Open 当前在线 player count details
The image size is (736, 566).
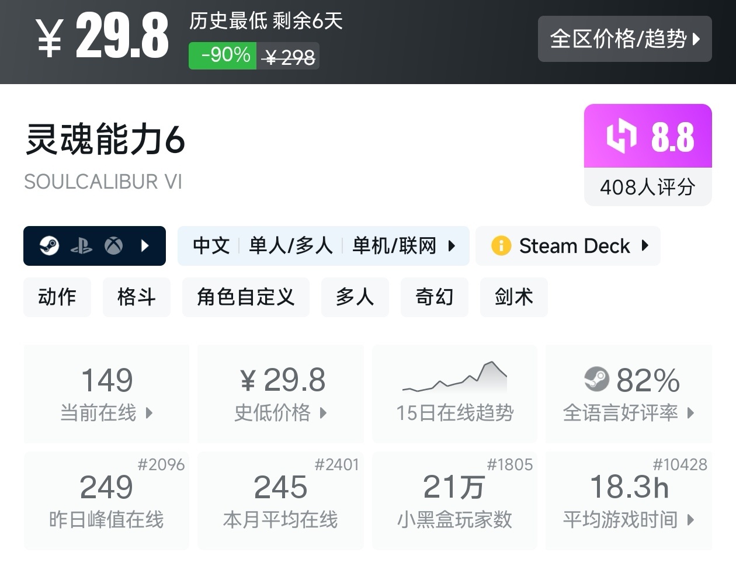(x=106, y=394)
